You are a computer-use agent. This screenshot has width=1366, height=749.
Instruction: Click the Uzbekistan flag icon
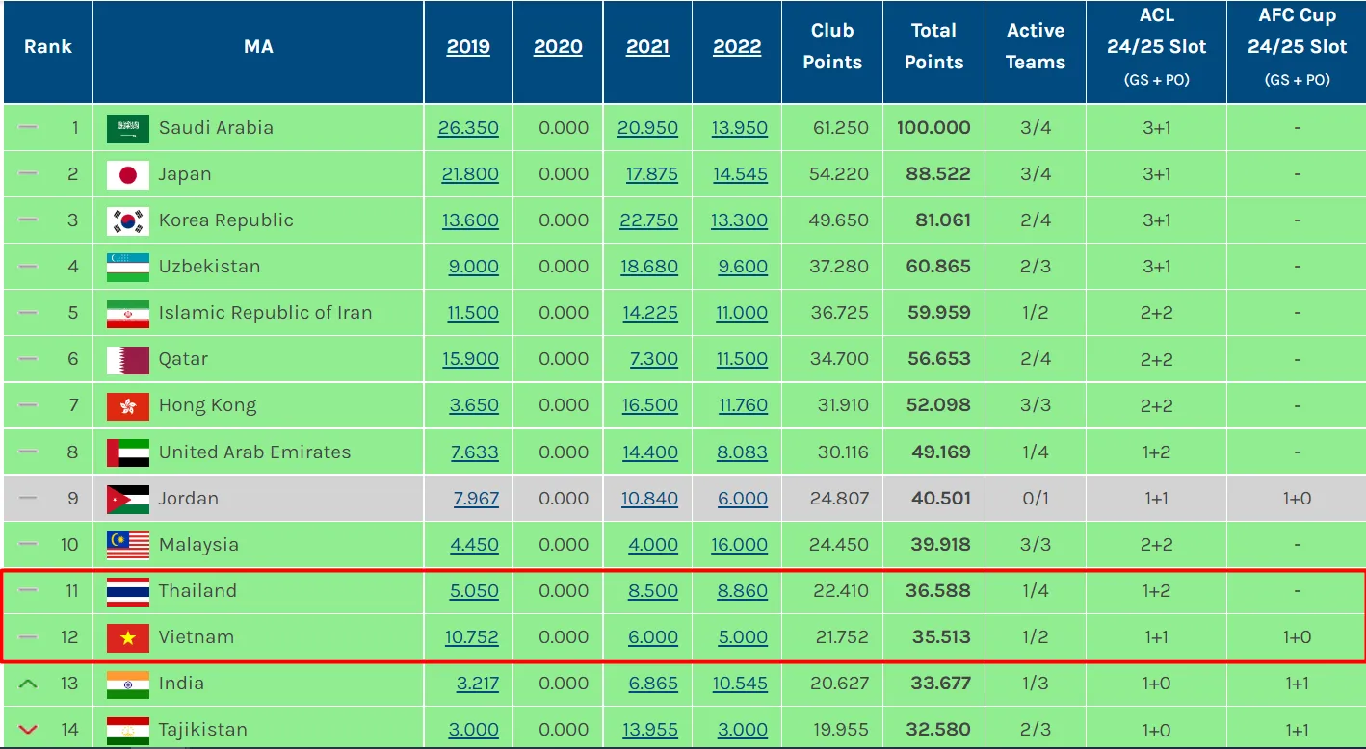coord(127,267)
